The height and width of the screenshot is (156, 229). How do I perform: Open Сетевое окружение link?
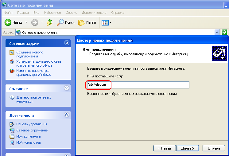(32, 130)
